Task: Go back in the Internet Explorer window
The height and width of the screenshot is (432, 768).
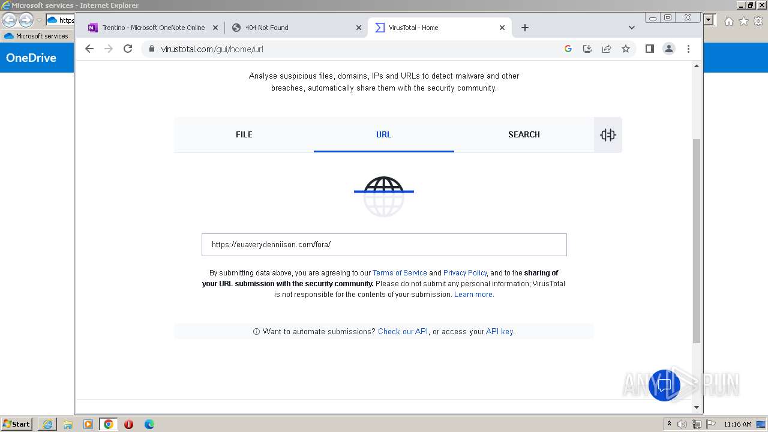Action: point(9,20)
